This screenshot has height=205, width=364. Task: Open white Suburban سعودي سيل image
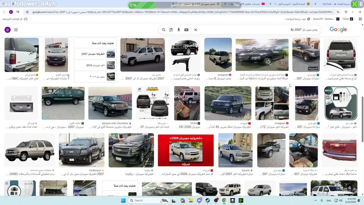[x=142, y=55]
